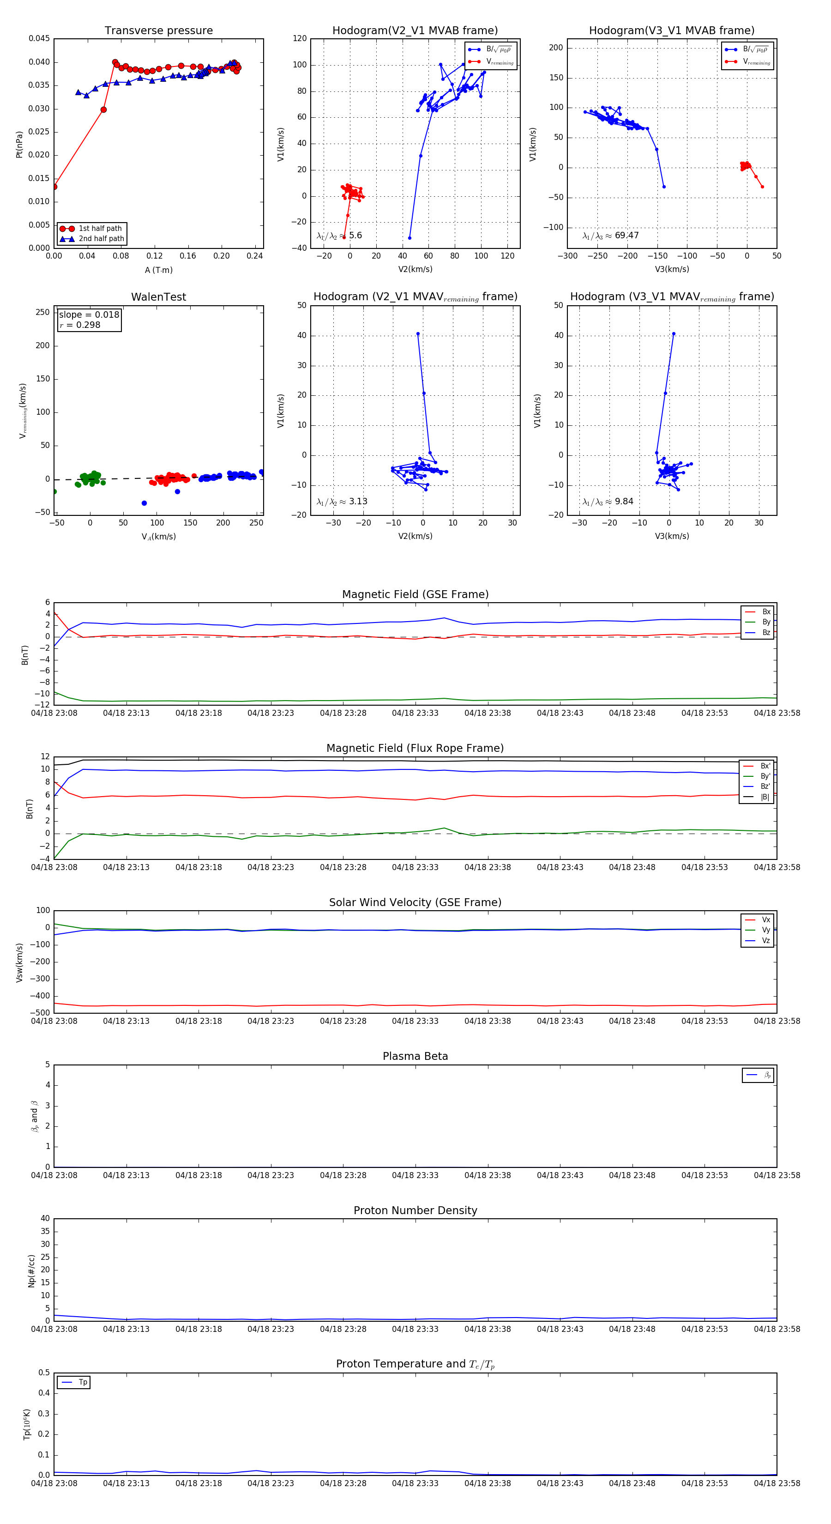Image resolution: width=831 pixels, height=1524 pixels.
Task: Click the V3_V1 MVAV remaining frame hodogram title
Action: (672, 296)
